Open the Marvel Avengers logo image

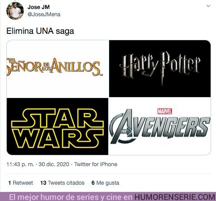pyautogui.click(x=160, y=126)
